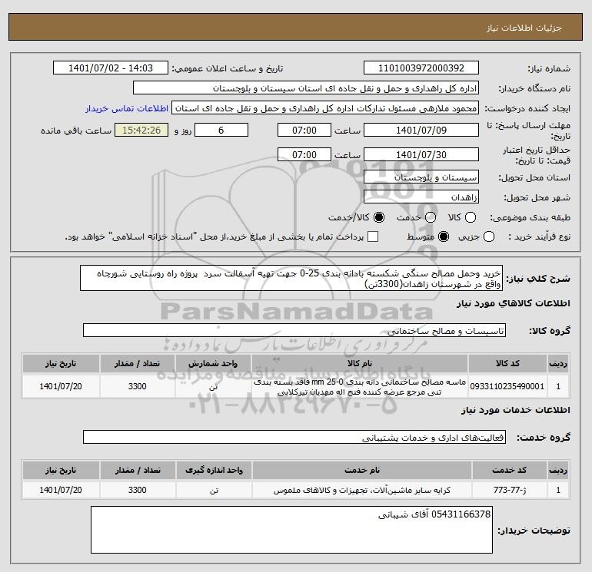Click the announcement date field 1401/07/02 - 14:03
Viewport: 592px width, 572px height.
[111, 68]
